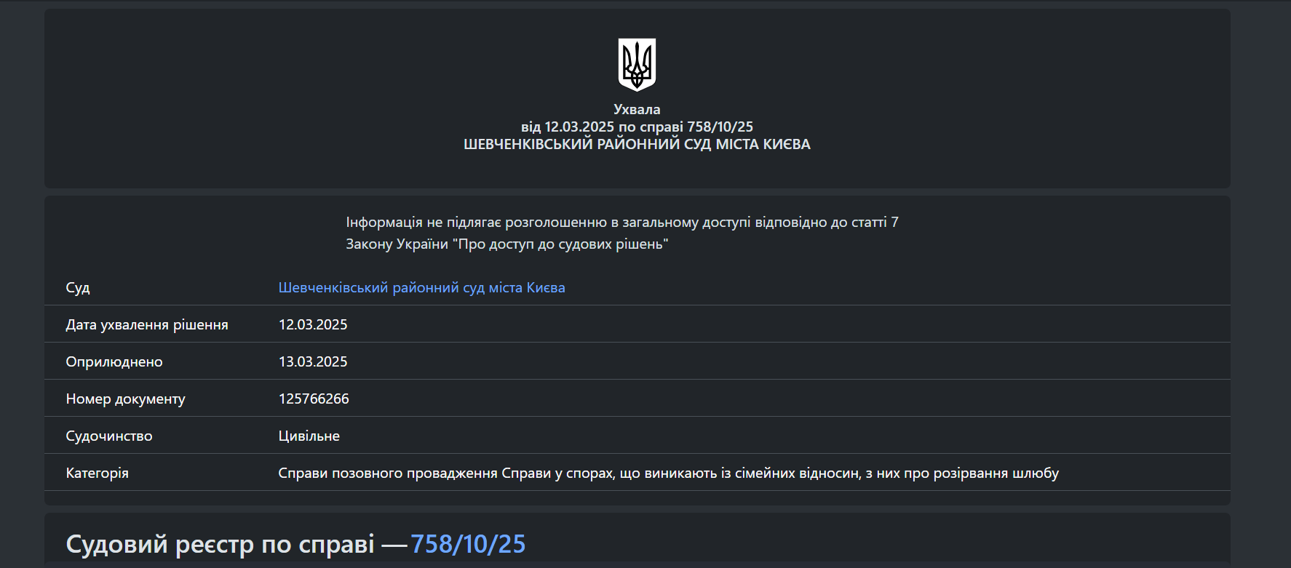The width and height of the screenshot is (1291, 568).
Task: Click the "Судовий реєстр по справі" heading text
Action: click(x=220, y=544)
